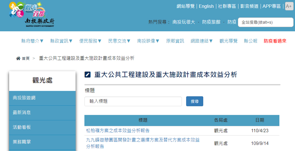Switch to English language link
This screenshot has width=295, height=151.
pyautogui.click(x=206, y=6)
